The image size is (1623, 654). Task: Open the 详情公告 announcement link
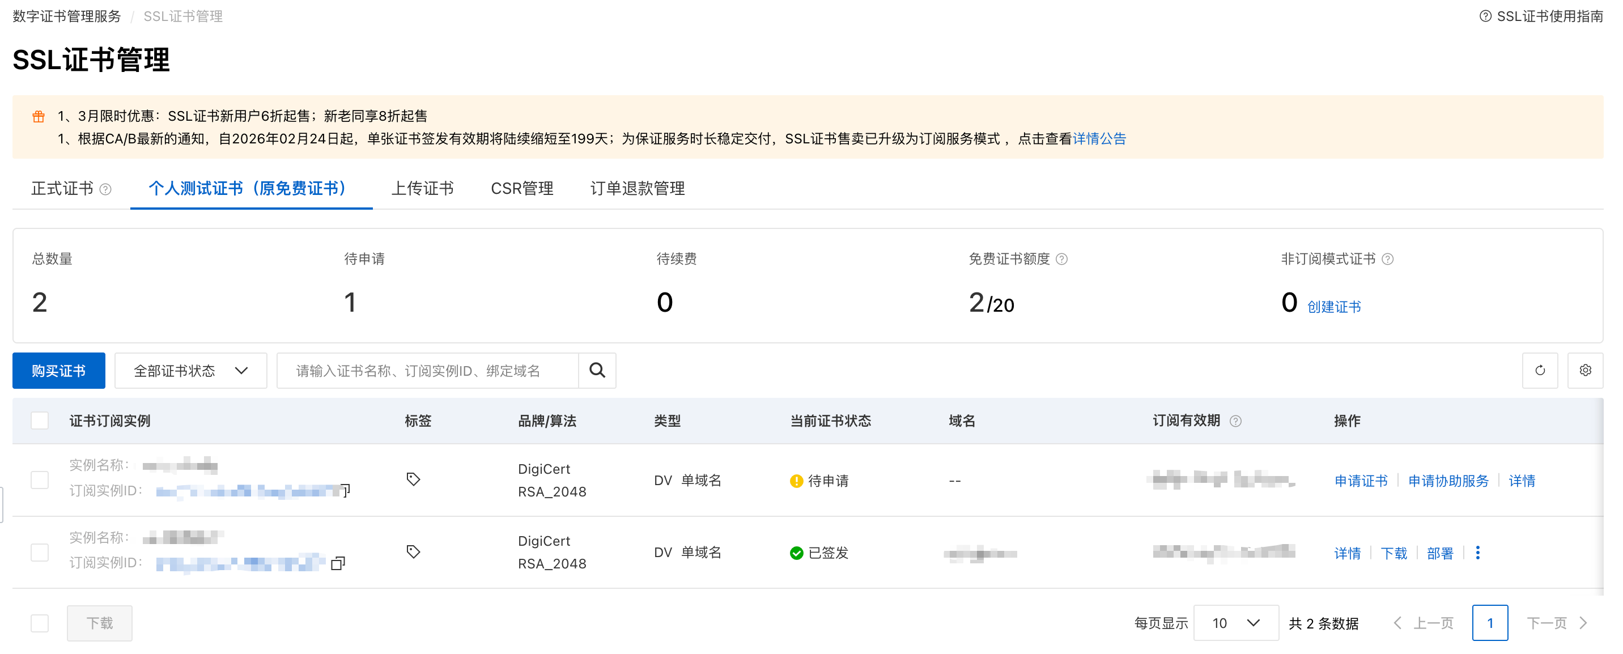(x=1099, y=139)
